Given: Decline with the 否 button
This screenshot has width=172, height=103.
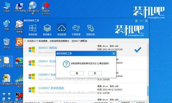Looking at the screenshot, I should (95, 73).
